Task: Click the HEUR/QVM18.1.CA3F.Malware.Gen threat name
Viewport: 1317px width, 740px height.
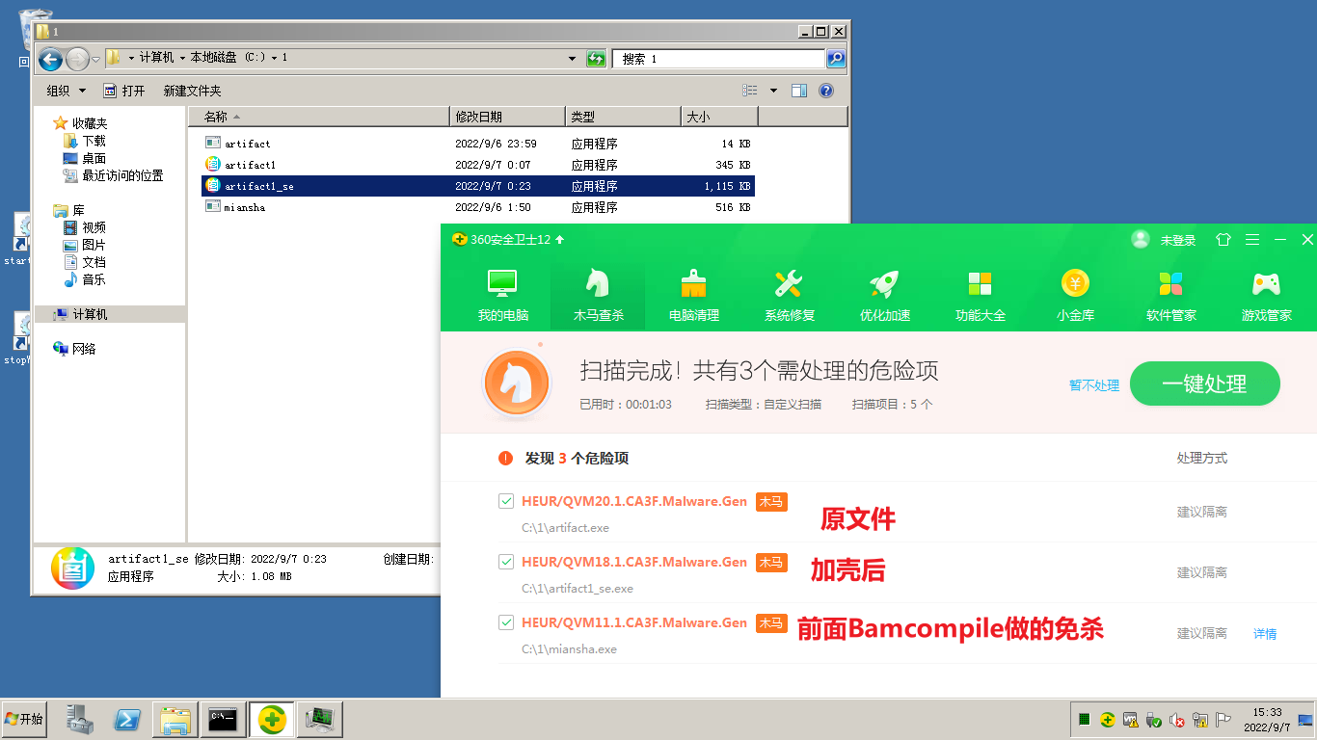Action: click(634, 562)
